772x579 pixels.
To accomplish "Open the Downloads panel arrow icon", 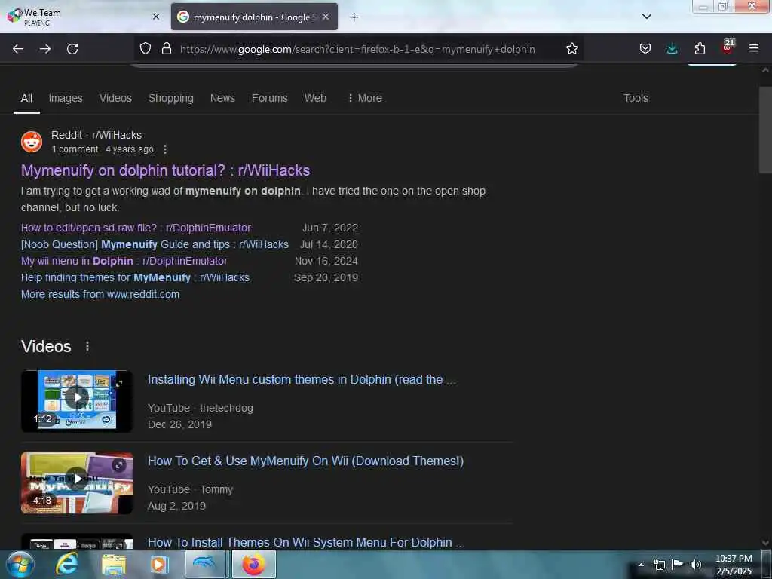I will [x=672, y=49].
